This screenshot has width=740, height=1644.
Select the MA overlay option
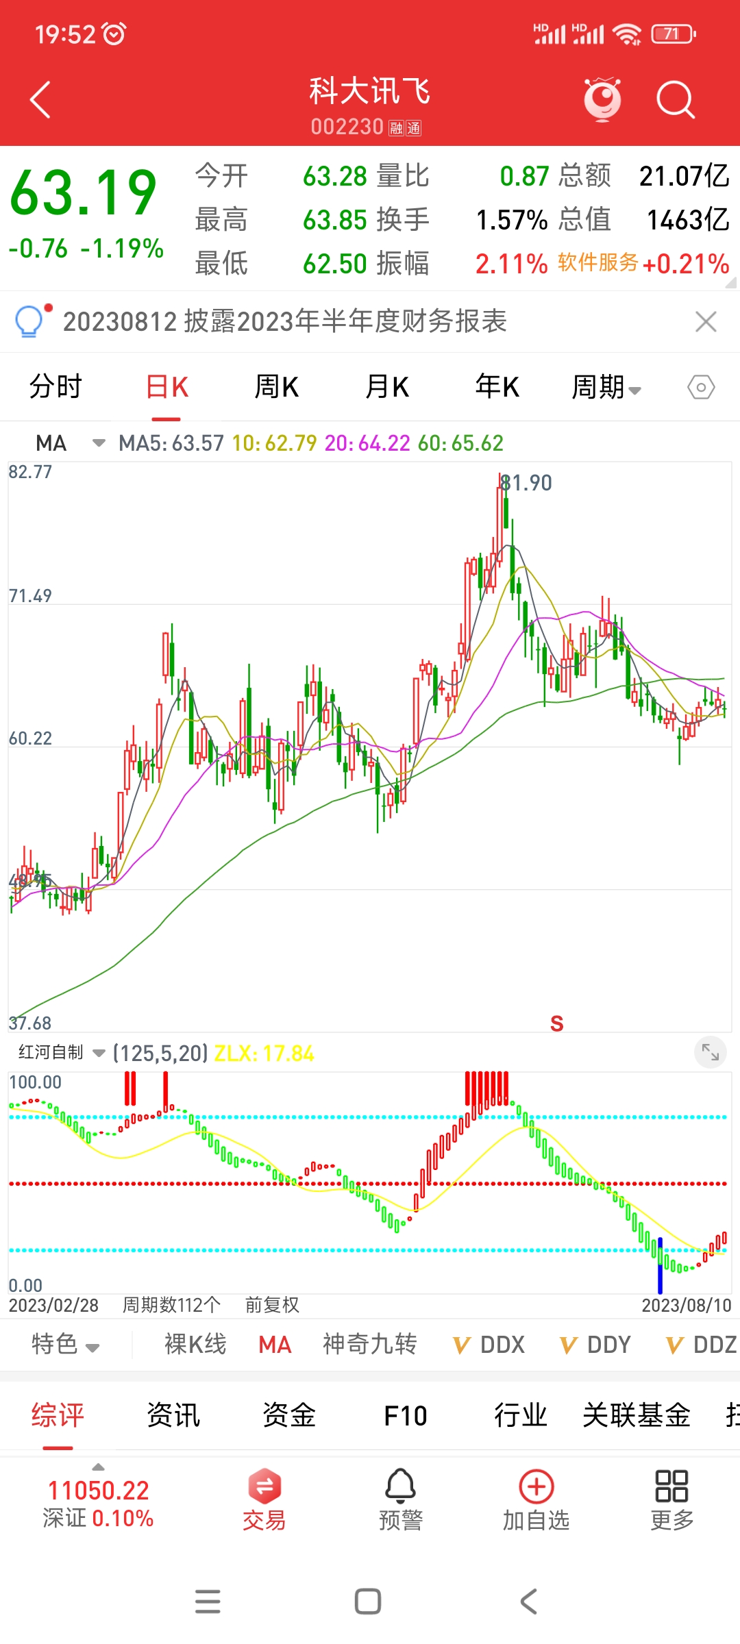coord(275,1345)
